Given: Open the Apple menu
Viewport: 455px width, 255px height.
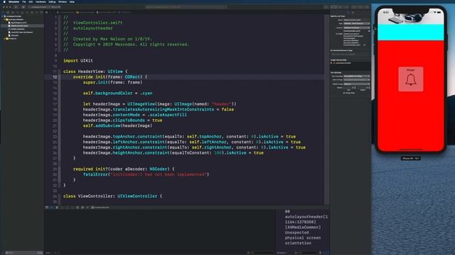Looking at the screenshot, I should [4, 1].
